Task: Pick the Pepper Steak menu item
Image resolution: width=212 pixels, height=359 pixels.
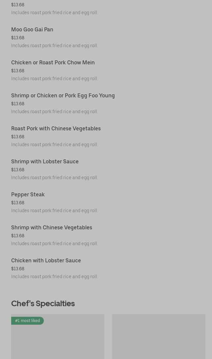Action: coord(28,195)
